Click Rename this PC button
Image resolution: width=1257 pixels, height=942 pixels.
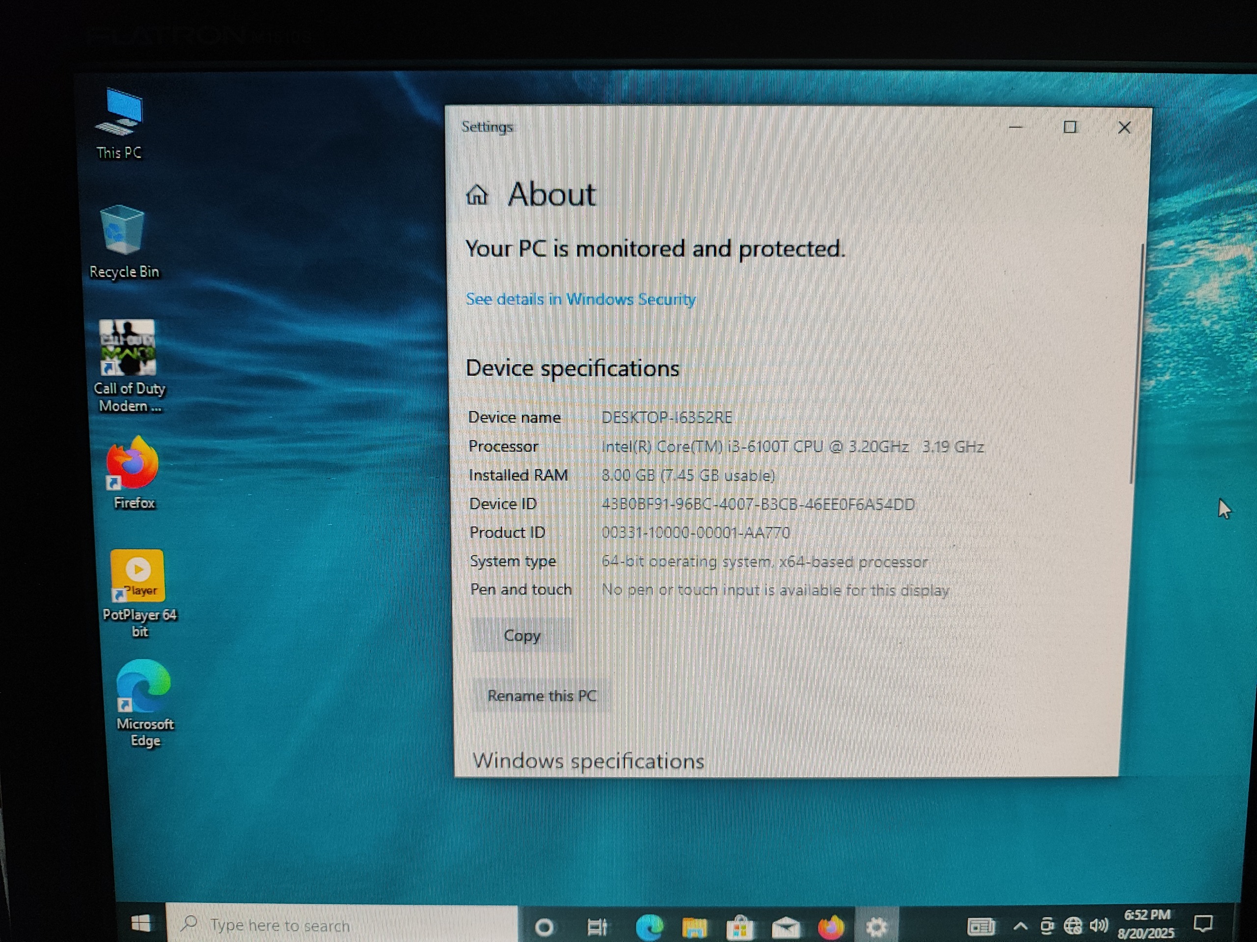coord(542,696)
